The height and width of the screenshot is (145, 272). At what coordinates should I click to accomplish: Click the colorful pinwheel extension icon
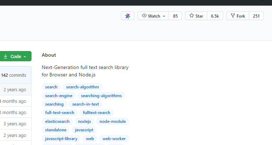point(128,16)
